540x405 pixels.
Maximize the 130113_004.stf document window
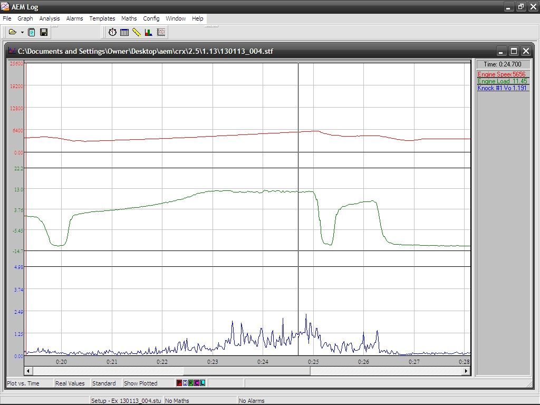pyautogui.click(x=514, y=51)
